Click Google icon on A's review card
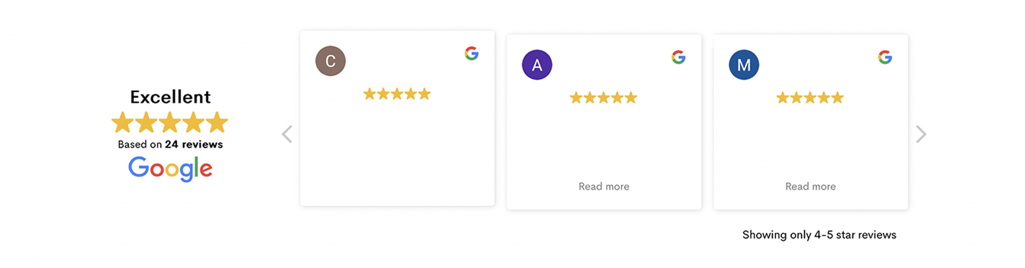This screenshot has height=268, width=1025. (679, 57)
